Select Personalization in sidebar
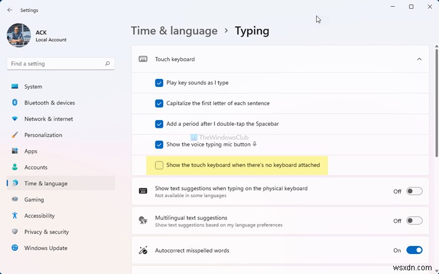439x274 pixels. click(x=61, y=135)
